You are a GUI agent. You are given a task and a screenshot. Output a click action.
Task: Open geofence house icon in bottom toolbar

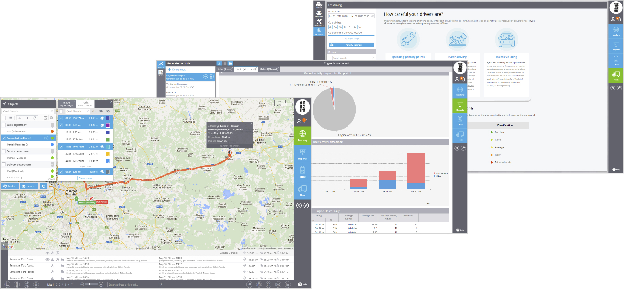tap(268, 285)
